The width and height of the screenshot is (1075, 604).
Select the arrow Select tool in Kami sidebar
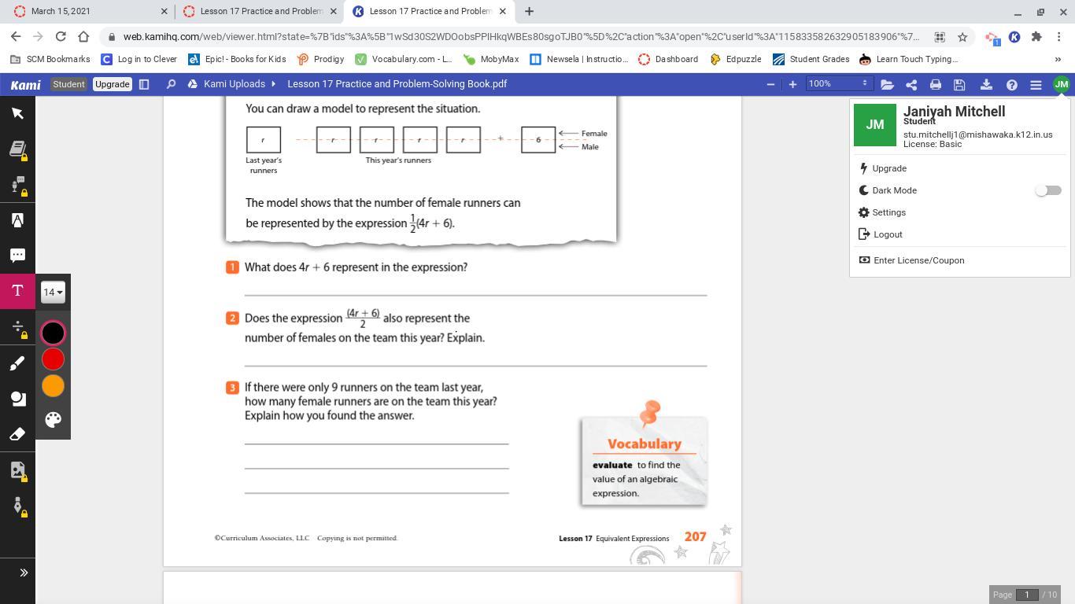point(17,113)
